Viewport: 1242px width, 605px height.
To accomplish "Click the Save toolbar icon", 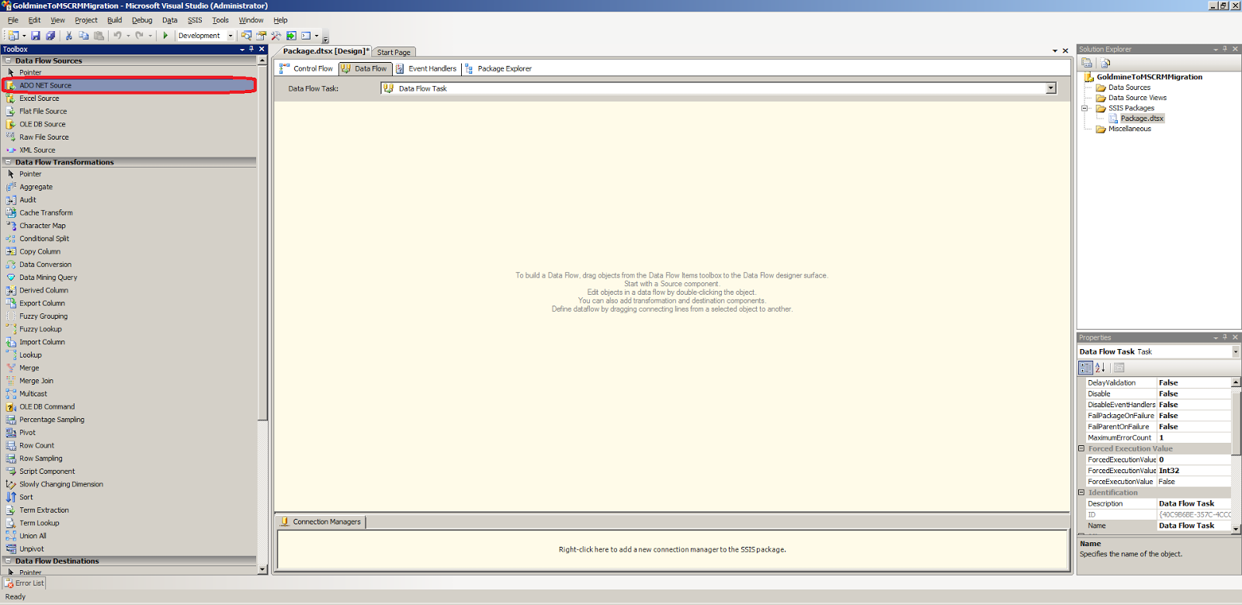I will click(x=36, y=36).
